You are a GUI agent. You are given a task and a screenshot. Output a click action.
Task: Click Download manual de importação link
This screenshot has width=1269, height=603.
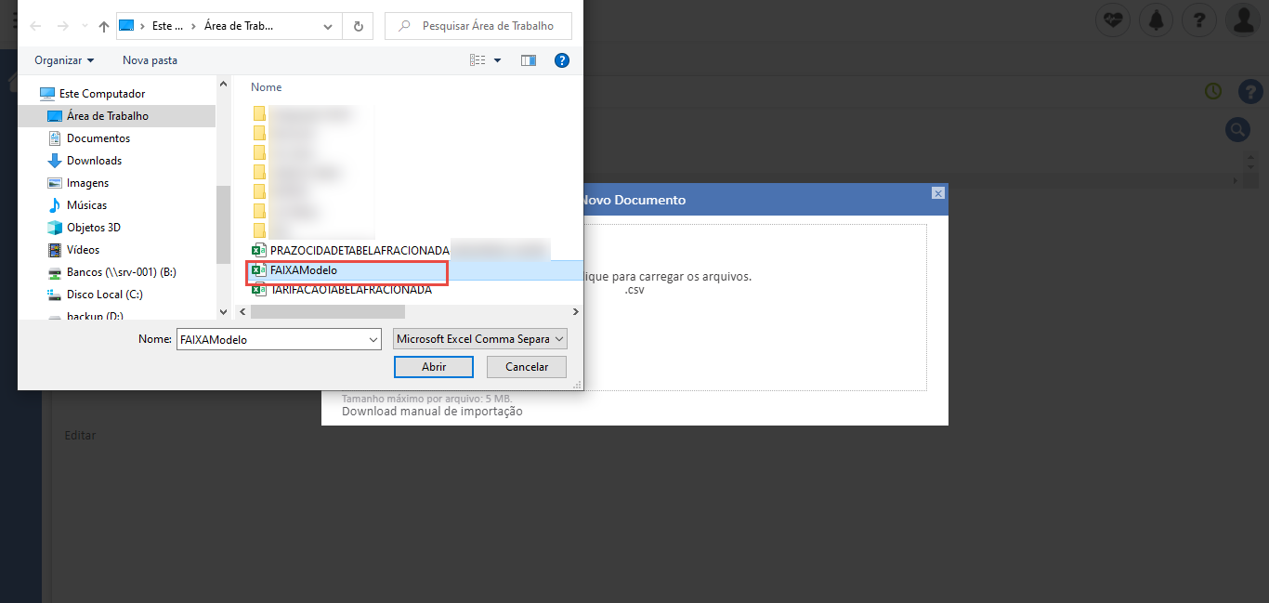click(x=432, y=411)
